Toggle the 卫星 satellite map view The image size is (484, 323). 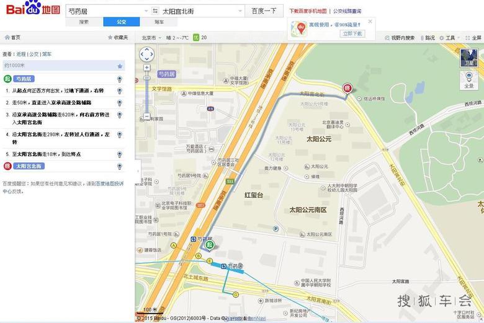pos(469,58)
